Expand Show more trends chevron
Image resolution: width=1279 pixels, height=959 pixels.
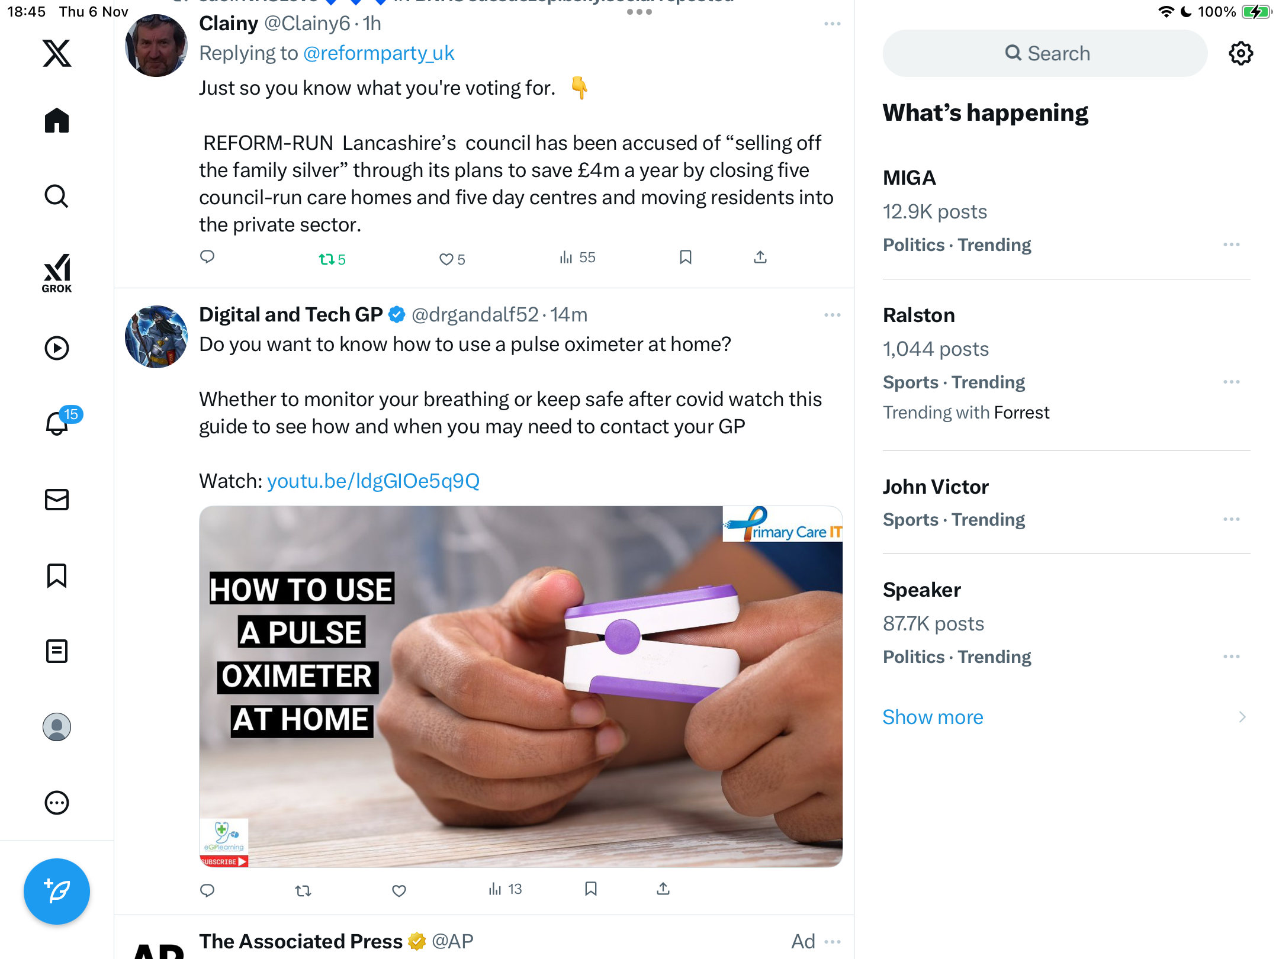1242,717
